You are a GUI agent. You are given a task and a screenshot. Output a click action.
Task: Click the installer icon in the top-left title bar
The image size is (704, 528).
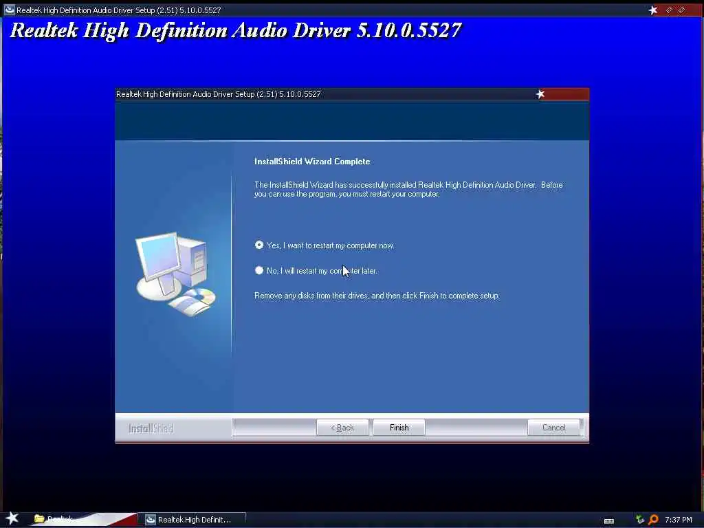[x=10, y=10]
